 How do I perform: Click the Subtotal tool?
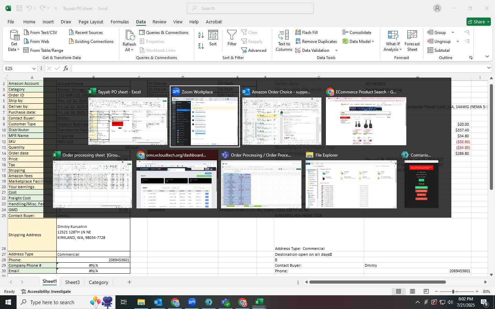click(x=438, y=50)
